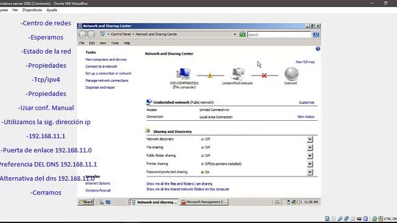This screenshot has height=223, width=397.
Task: Click the second quick launch icon in taskbar
Action: click(x=108, y=202)
